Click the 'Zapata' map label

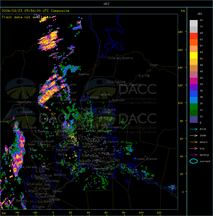[57, 191]
